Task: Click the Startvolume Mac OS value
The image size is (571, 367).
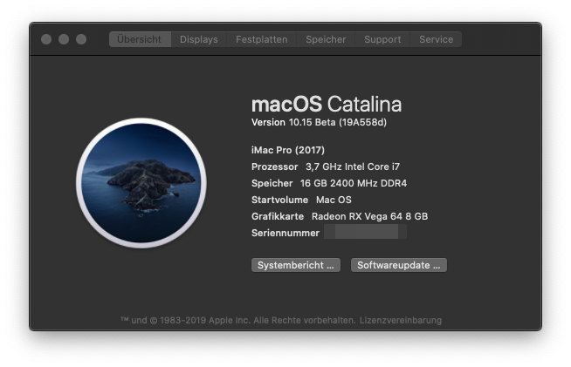Action: 334,200
